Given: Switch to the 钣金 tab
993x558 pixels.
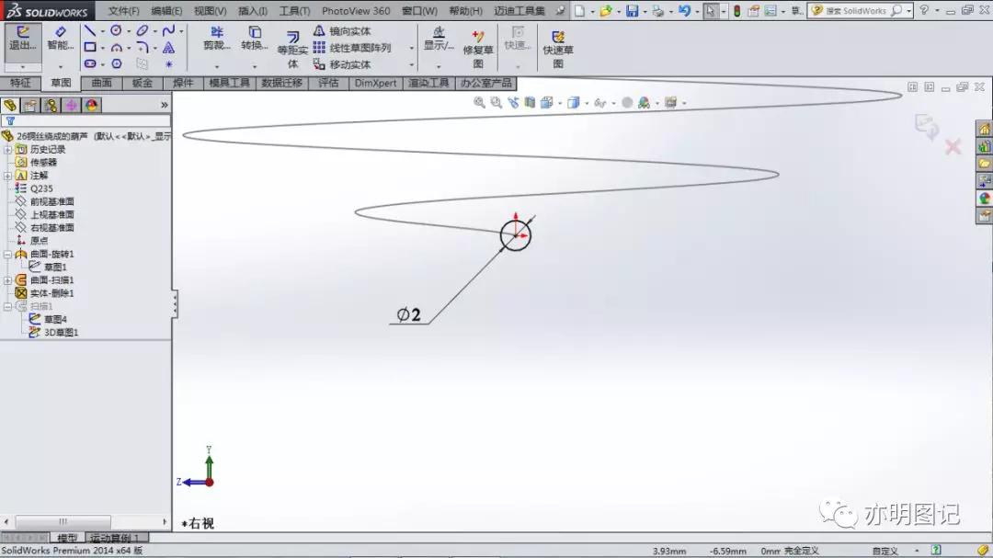Looking at the screenshot, I should click(142, 83).
